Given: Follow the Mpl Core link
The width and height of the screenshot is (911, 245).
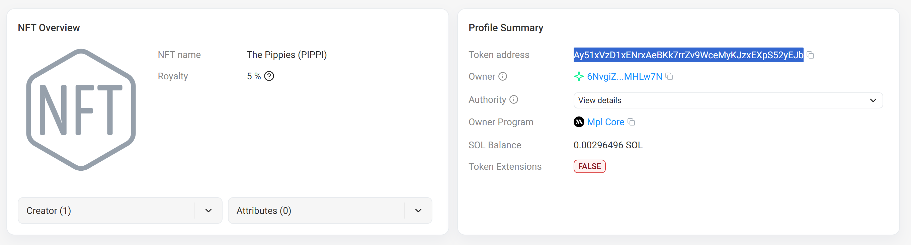Looking at the screenshot, I should pos(605,121).
